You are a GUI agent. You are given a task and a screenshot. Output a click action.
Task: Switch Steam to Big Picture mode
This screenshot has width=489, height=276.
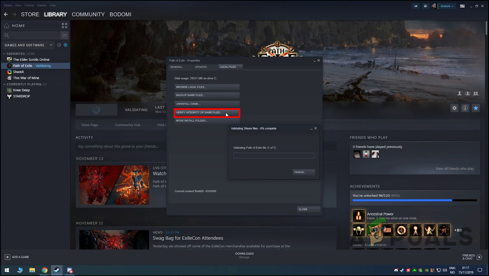click(462, 6)
